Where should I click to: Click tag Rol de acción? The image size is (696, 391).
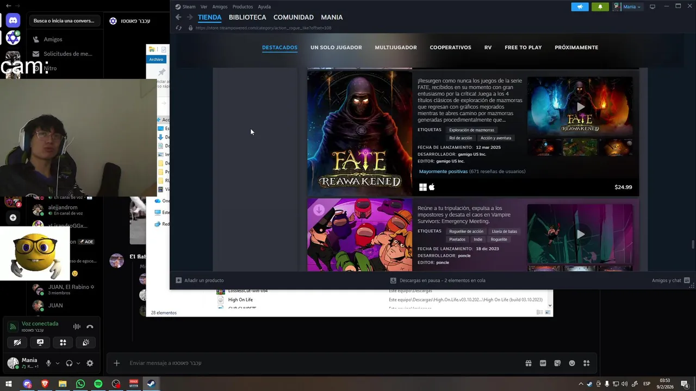461,138
